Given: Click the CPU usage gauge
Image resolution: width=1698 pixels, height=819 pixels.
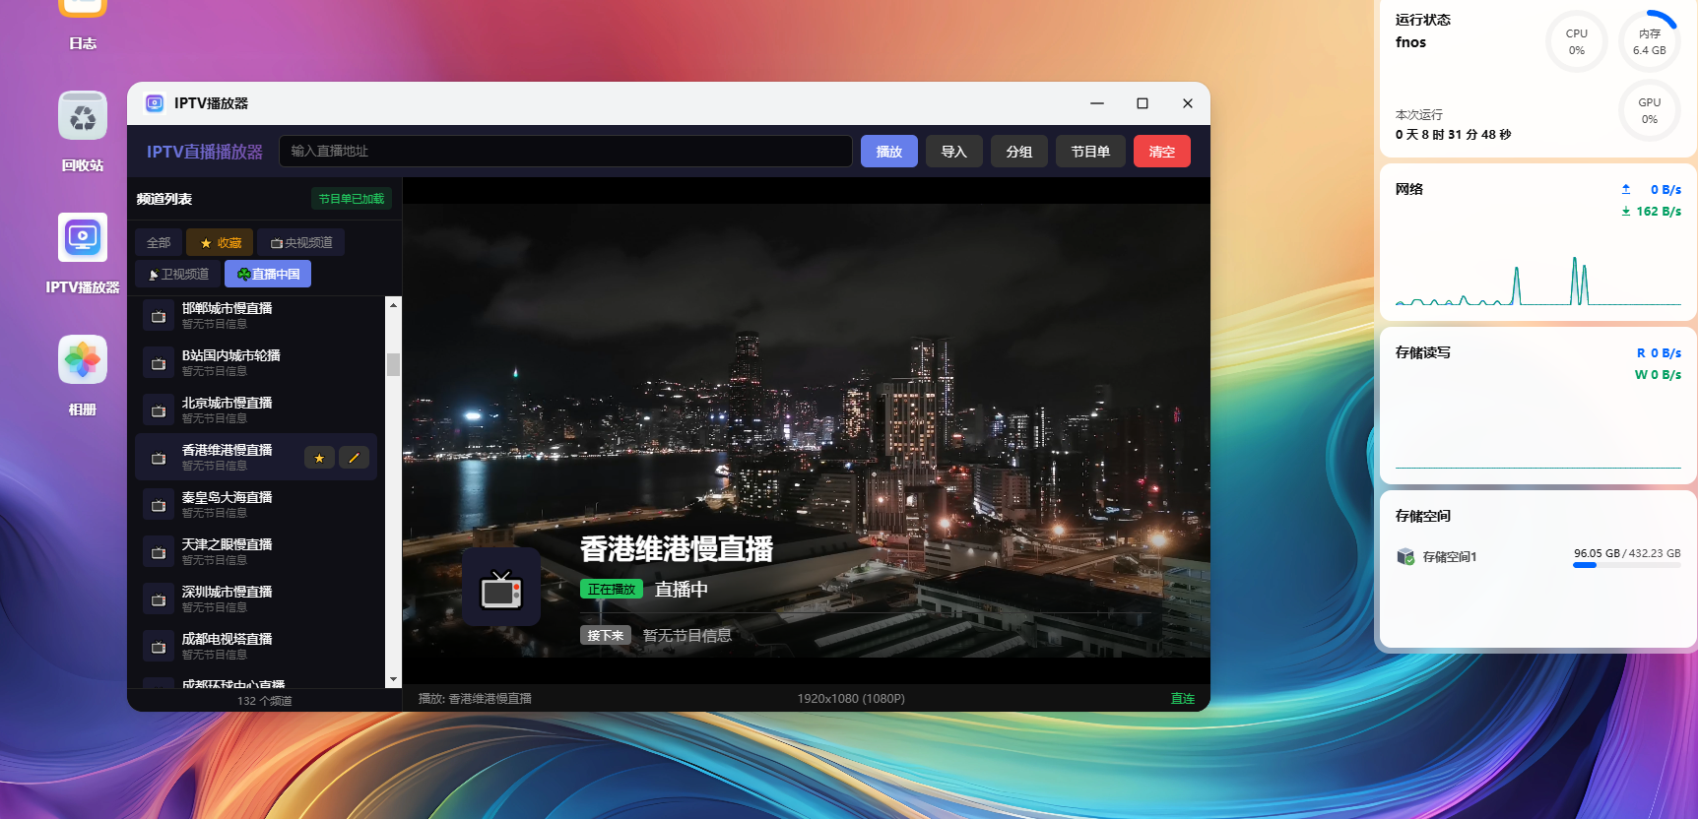Looking at the screenshot, I should (x=1577, y=41).
